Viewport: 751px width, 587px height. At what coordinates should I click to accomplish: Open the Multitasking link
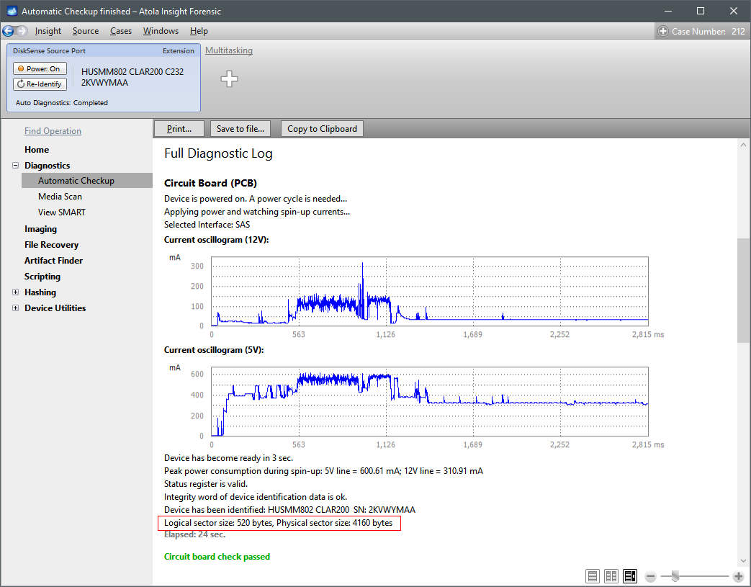229,50
